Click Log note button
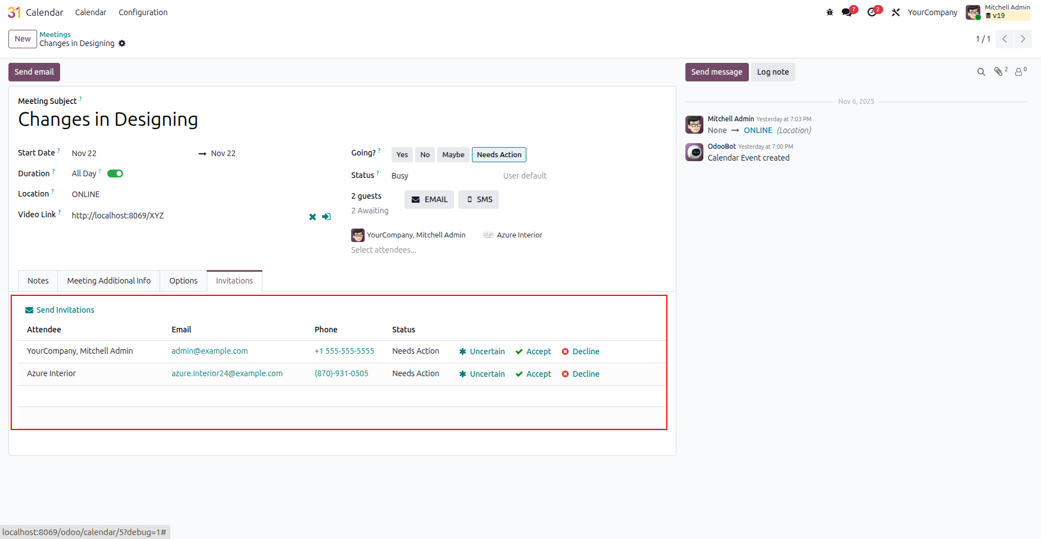Image resolution: width=1041 pixels, height=539 pixels. click(773, 72)
